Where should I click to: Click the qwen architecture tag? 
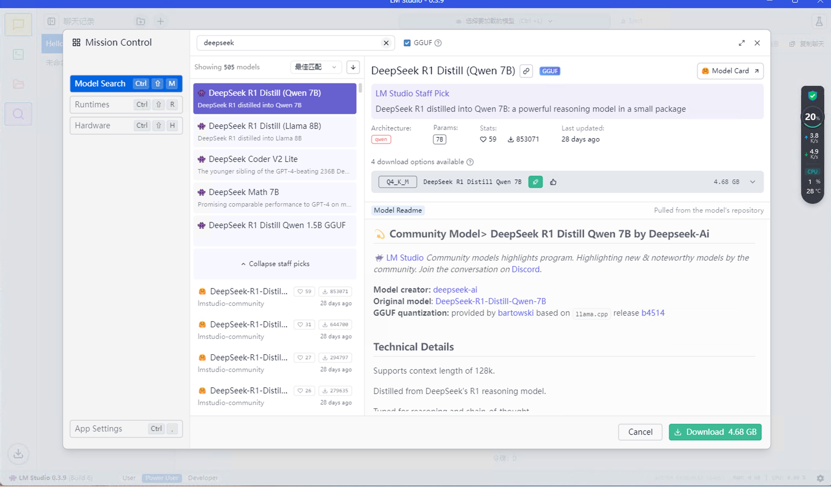point(381,140)
